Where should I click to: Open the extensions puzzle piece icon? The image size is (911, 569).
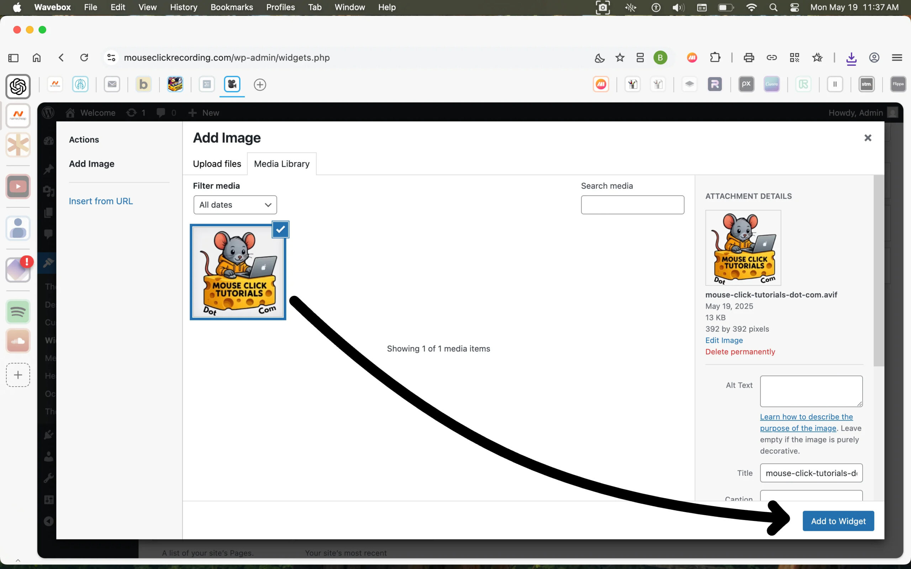tap(715, 58)
